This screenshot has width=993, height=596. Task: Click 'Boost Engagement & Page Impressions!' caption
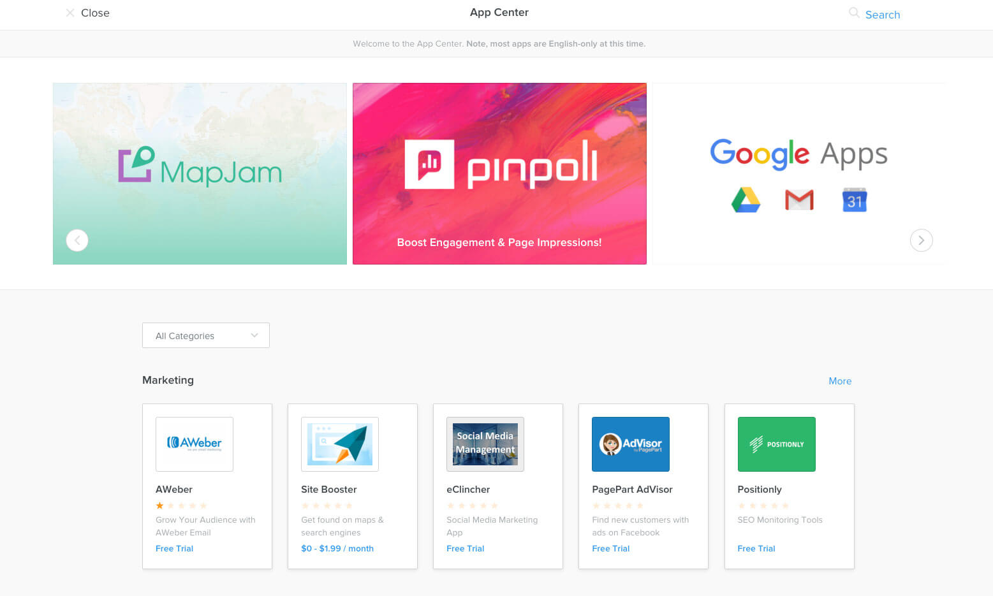(x=499, y=242)
